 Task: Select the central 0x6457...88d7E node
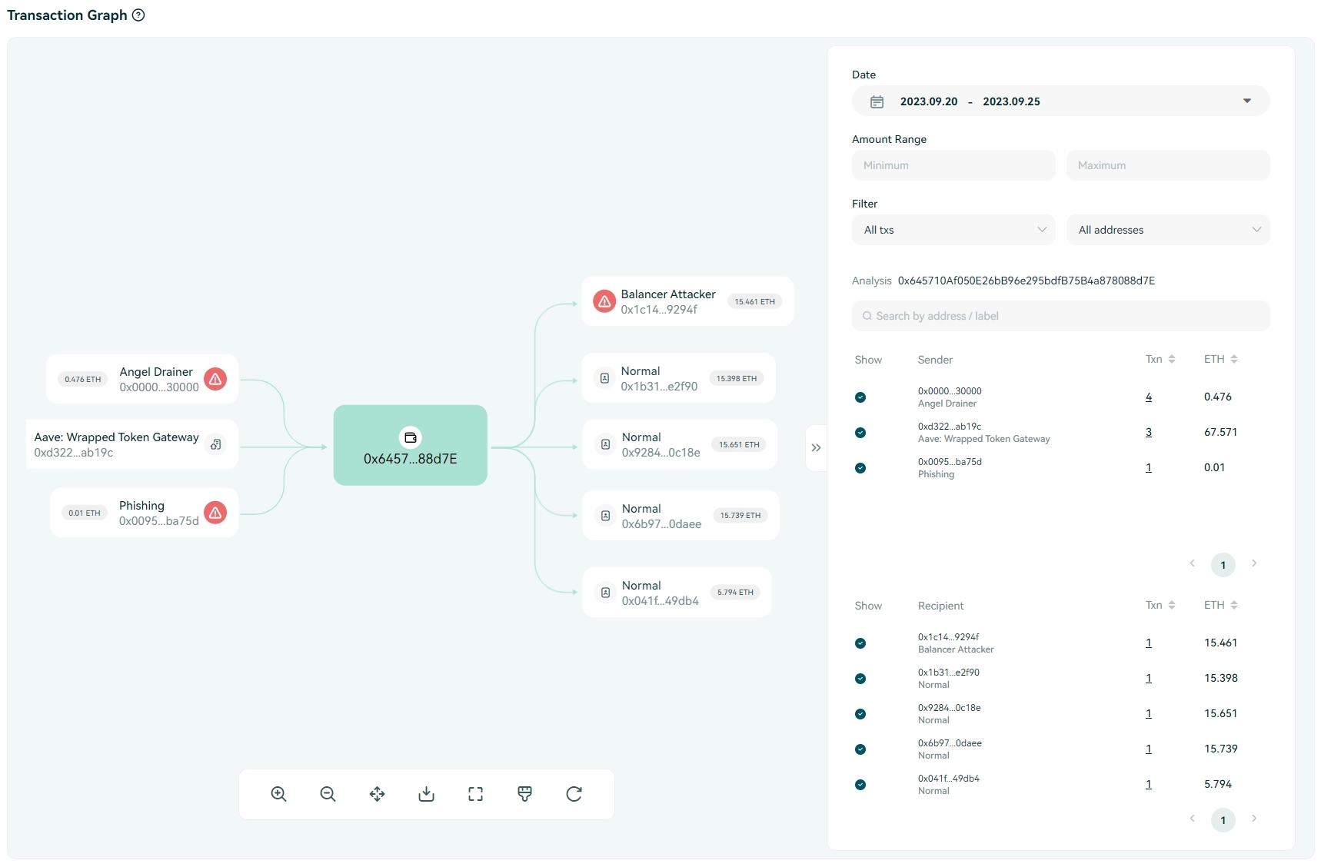pyautogui.click(x=410, y=446)
